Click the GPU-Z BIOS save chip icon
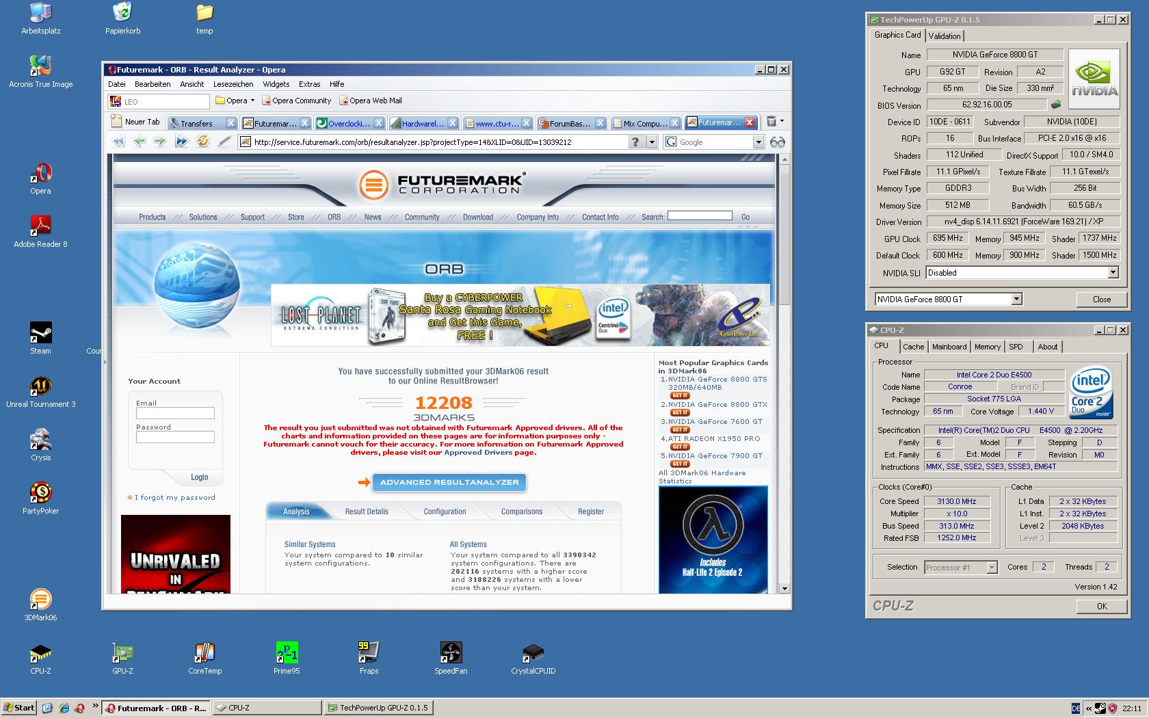 [x=1056, y=105]
